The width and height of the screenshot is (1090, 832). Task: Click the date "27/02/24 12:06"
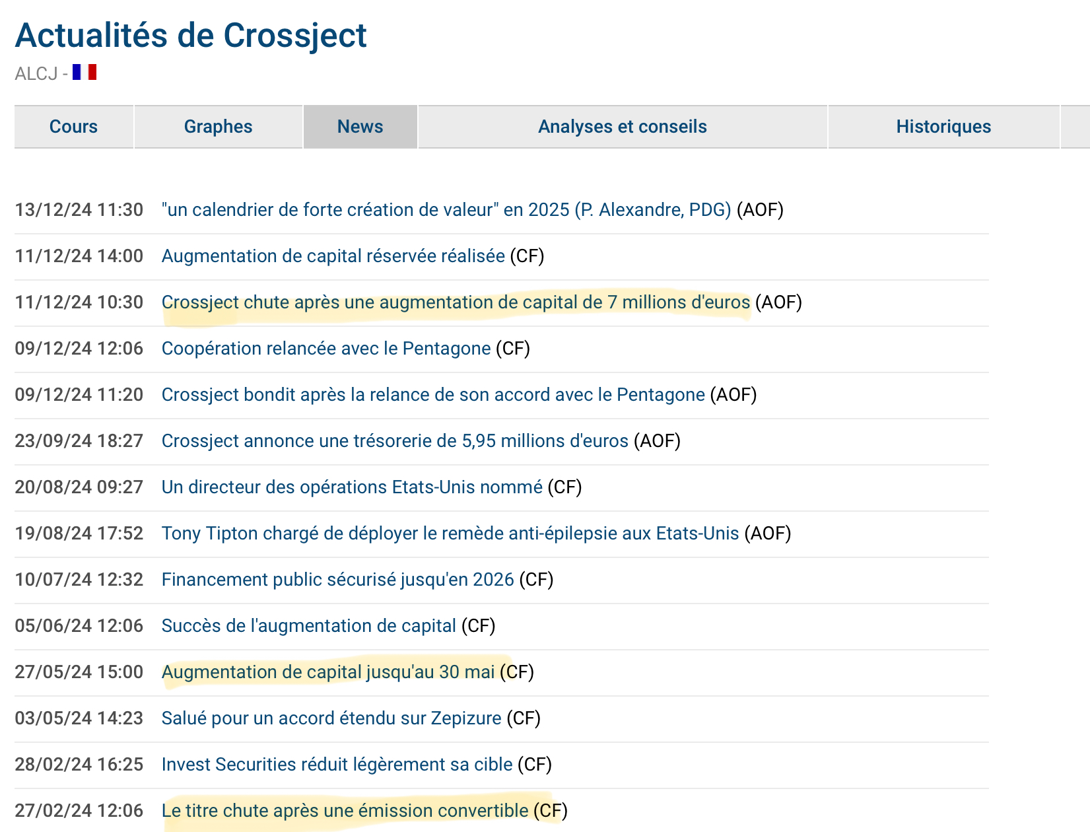(79, 811)
